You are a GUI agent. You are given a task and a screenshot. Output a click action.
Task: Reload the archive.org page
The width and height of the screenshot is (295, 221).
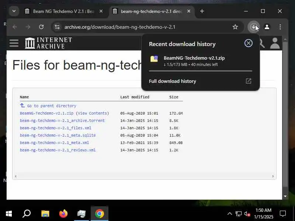(x=41, y=27)
